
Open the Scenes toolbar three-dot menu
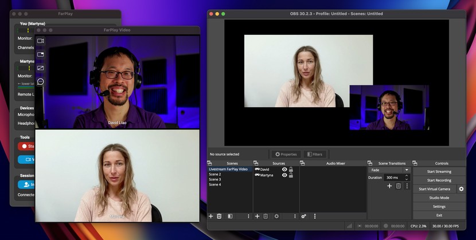(x=248, y=216)
